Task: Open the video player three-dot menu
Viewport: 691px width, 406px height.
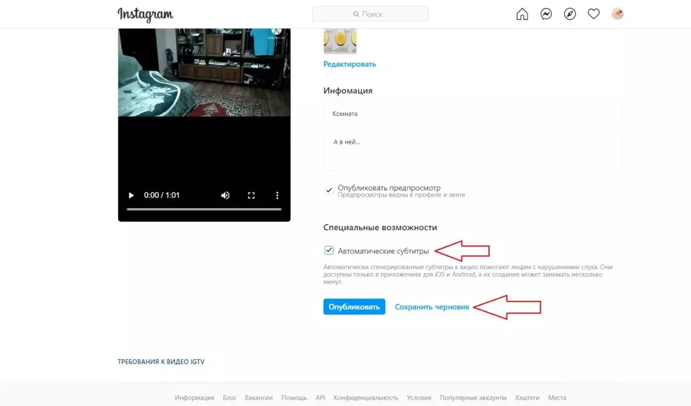Action: pos(277,195)
